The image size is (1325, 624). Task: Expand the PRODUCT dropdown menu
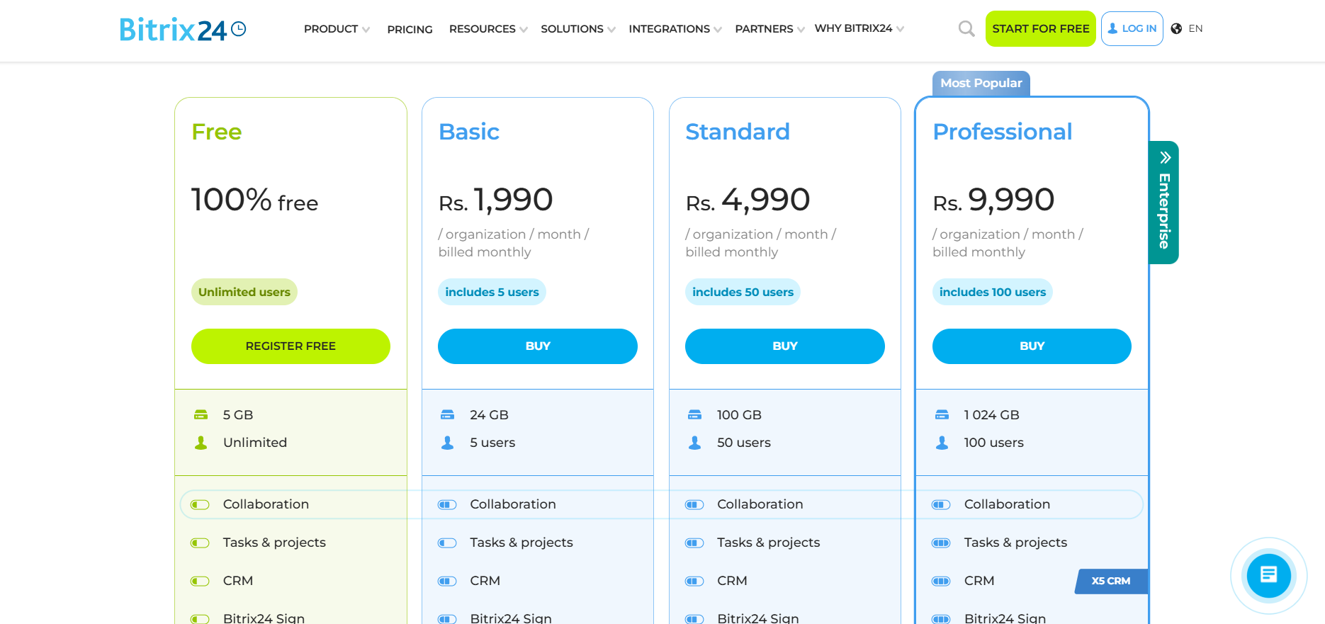click(x=337, y=29)
